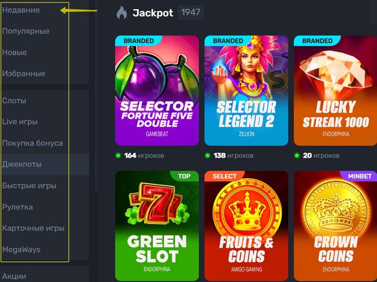Open Карточные игры category
377x282 pixels.
33,228
